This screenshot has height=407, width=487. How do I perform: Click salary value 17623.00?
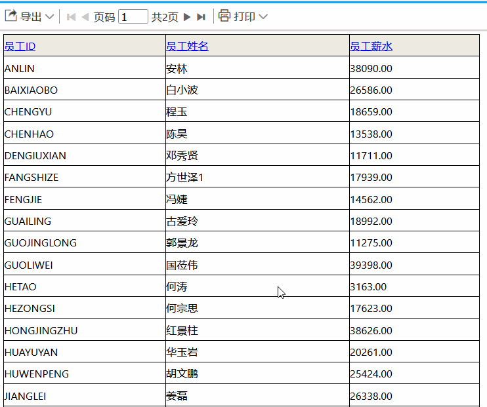click(371, 309)
